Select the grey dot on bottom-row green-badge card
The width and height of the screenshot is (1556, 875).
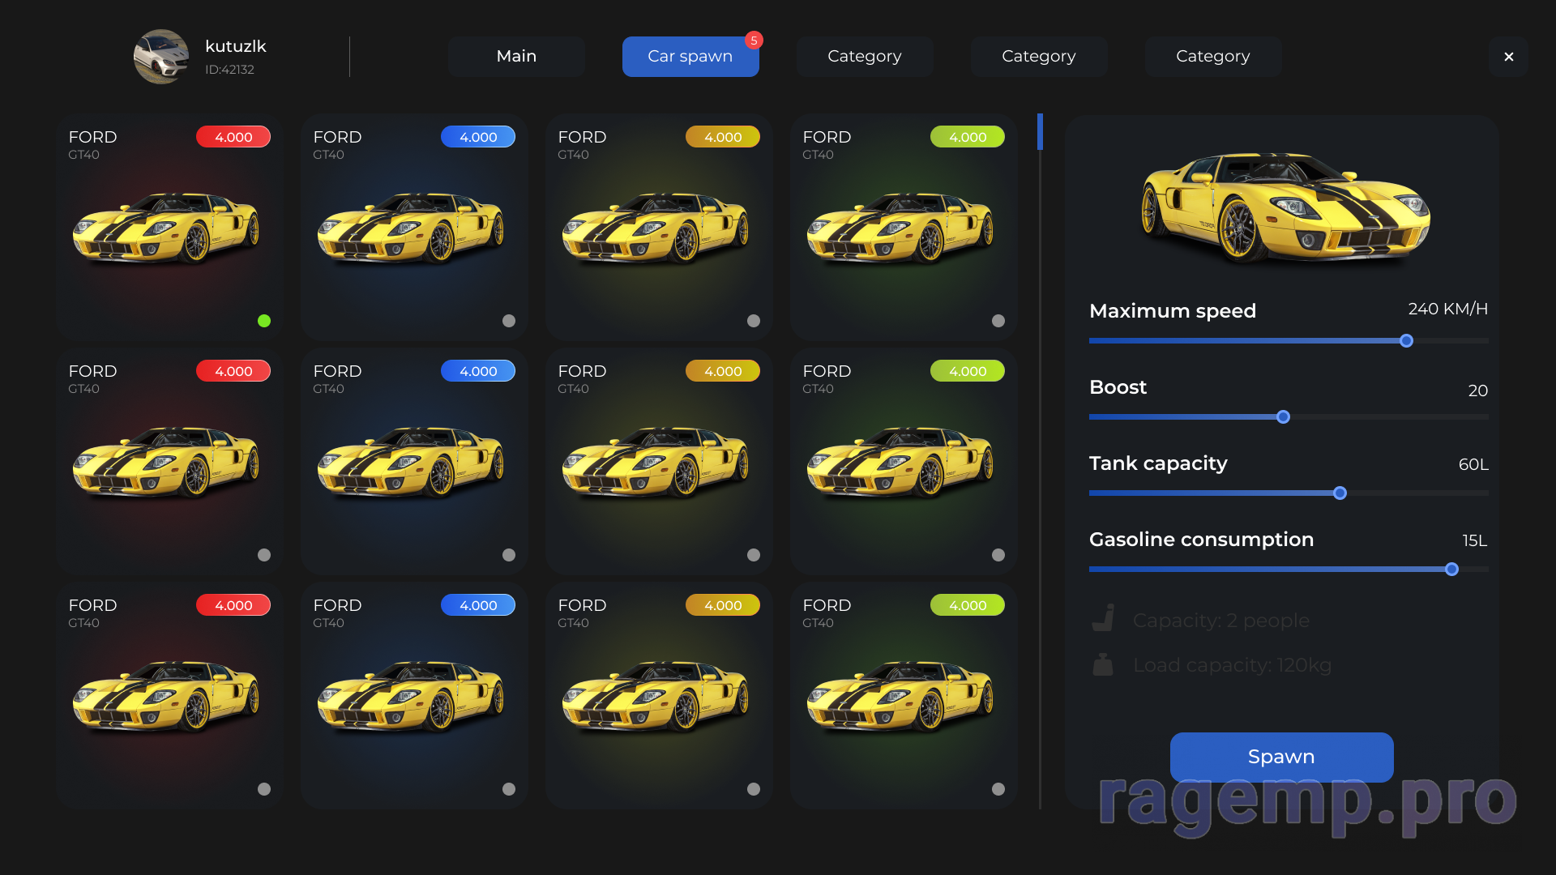(998, 789)
